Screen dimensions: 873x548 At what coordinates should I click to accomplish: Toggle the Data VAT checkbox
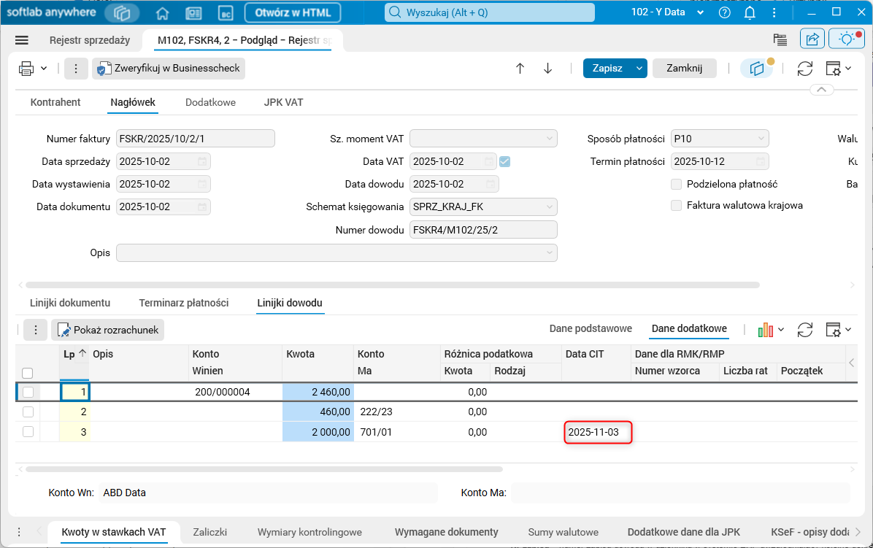[x=505, y=161]
